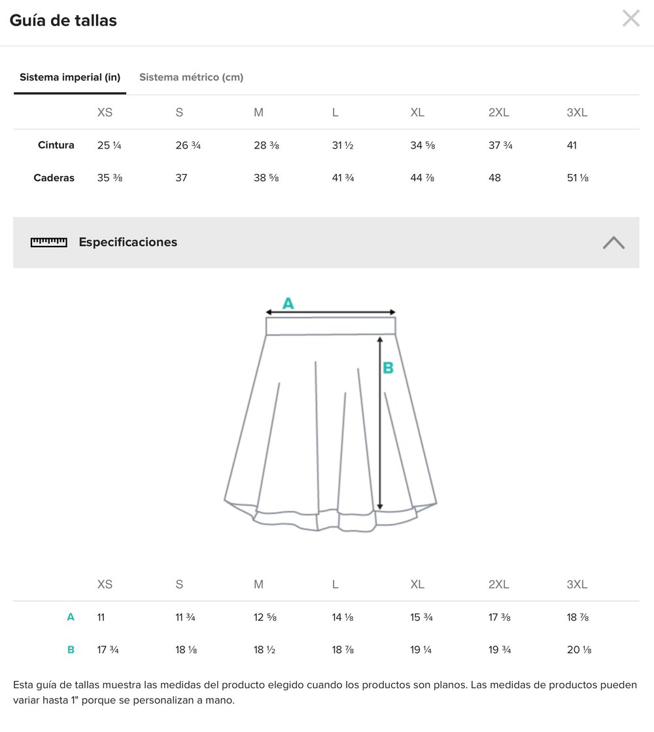Click the teal B label on skirt diagram
Viewport: 654px width, 732px height.
[388, 368]
